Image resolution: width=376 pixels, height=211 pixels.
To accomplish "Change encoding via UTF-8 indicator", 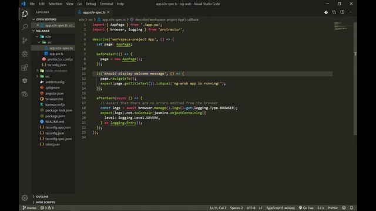I will point(251,208).
